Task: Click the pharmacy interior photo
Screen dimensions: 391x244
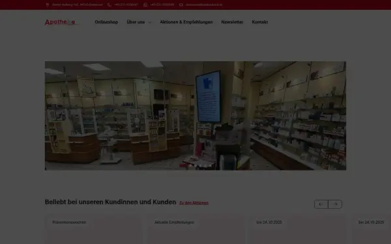Action: point(195,116)
